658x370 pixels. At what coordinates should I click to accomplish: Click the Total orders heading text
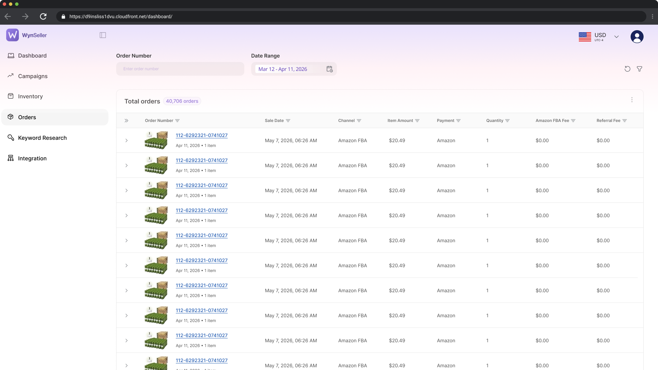142,101
